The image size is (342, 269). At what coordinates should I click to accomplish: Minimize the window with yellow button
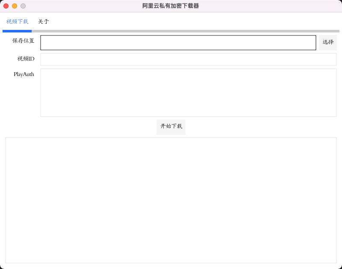tap(15, 6)
